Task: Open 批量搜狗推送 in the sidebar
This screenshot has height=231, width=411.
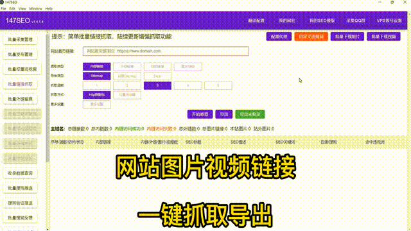Action: click(x=20, y=188)
